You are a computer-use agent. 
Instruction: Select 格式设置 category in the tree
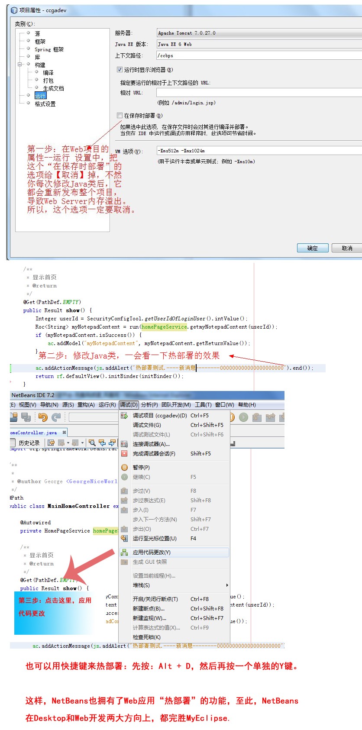click(x=45, y=104)
